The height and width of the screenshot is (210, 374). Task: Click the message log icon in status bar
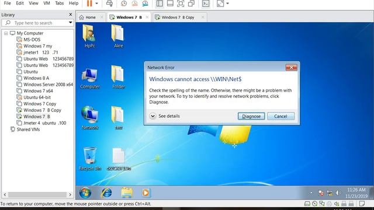tap(362, 204)
